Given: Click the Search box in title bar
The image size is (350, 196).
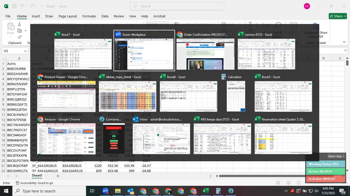Looking at the screenshot, I should click(x=177, y=6).
